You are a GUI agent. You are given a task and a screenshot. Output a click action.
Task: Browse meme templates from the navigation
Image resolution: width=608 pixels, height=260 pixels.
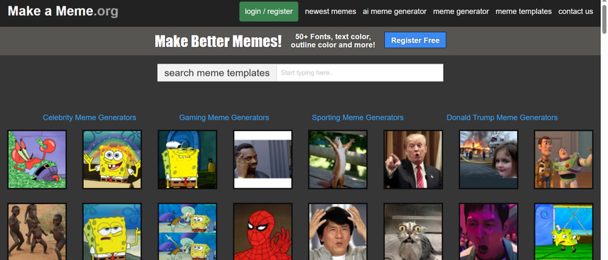pos(523,11)
